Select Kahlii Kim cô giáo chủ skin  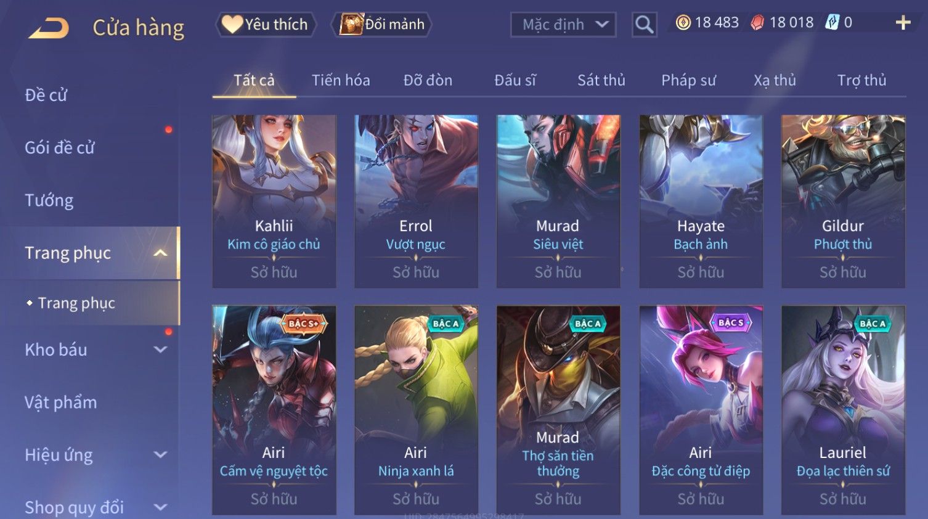274,201
